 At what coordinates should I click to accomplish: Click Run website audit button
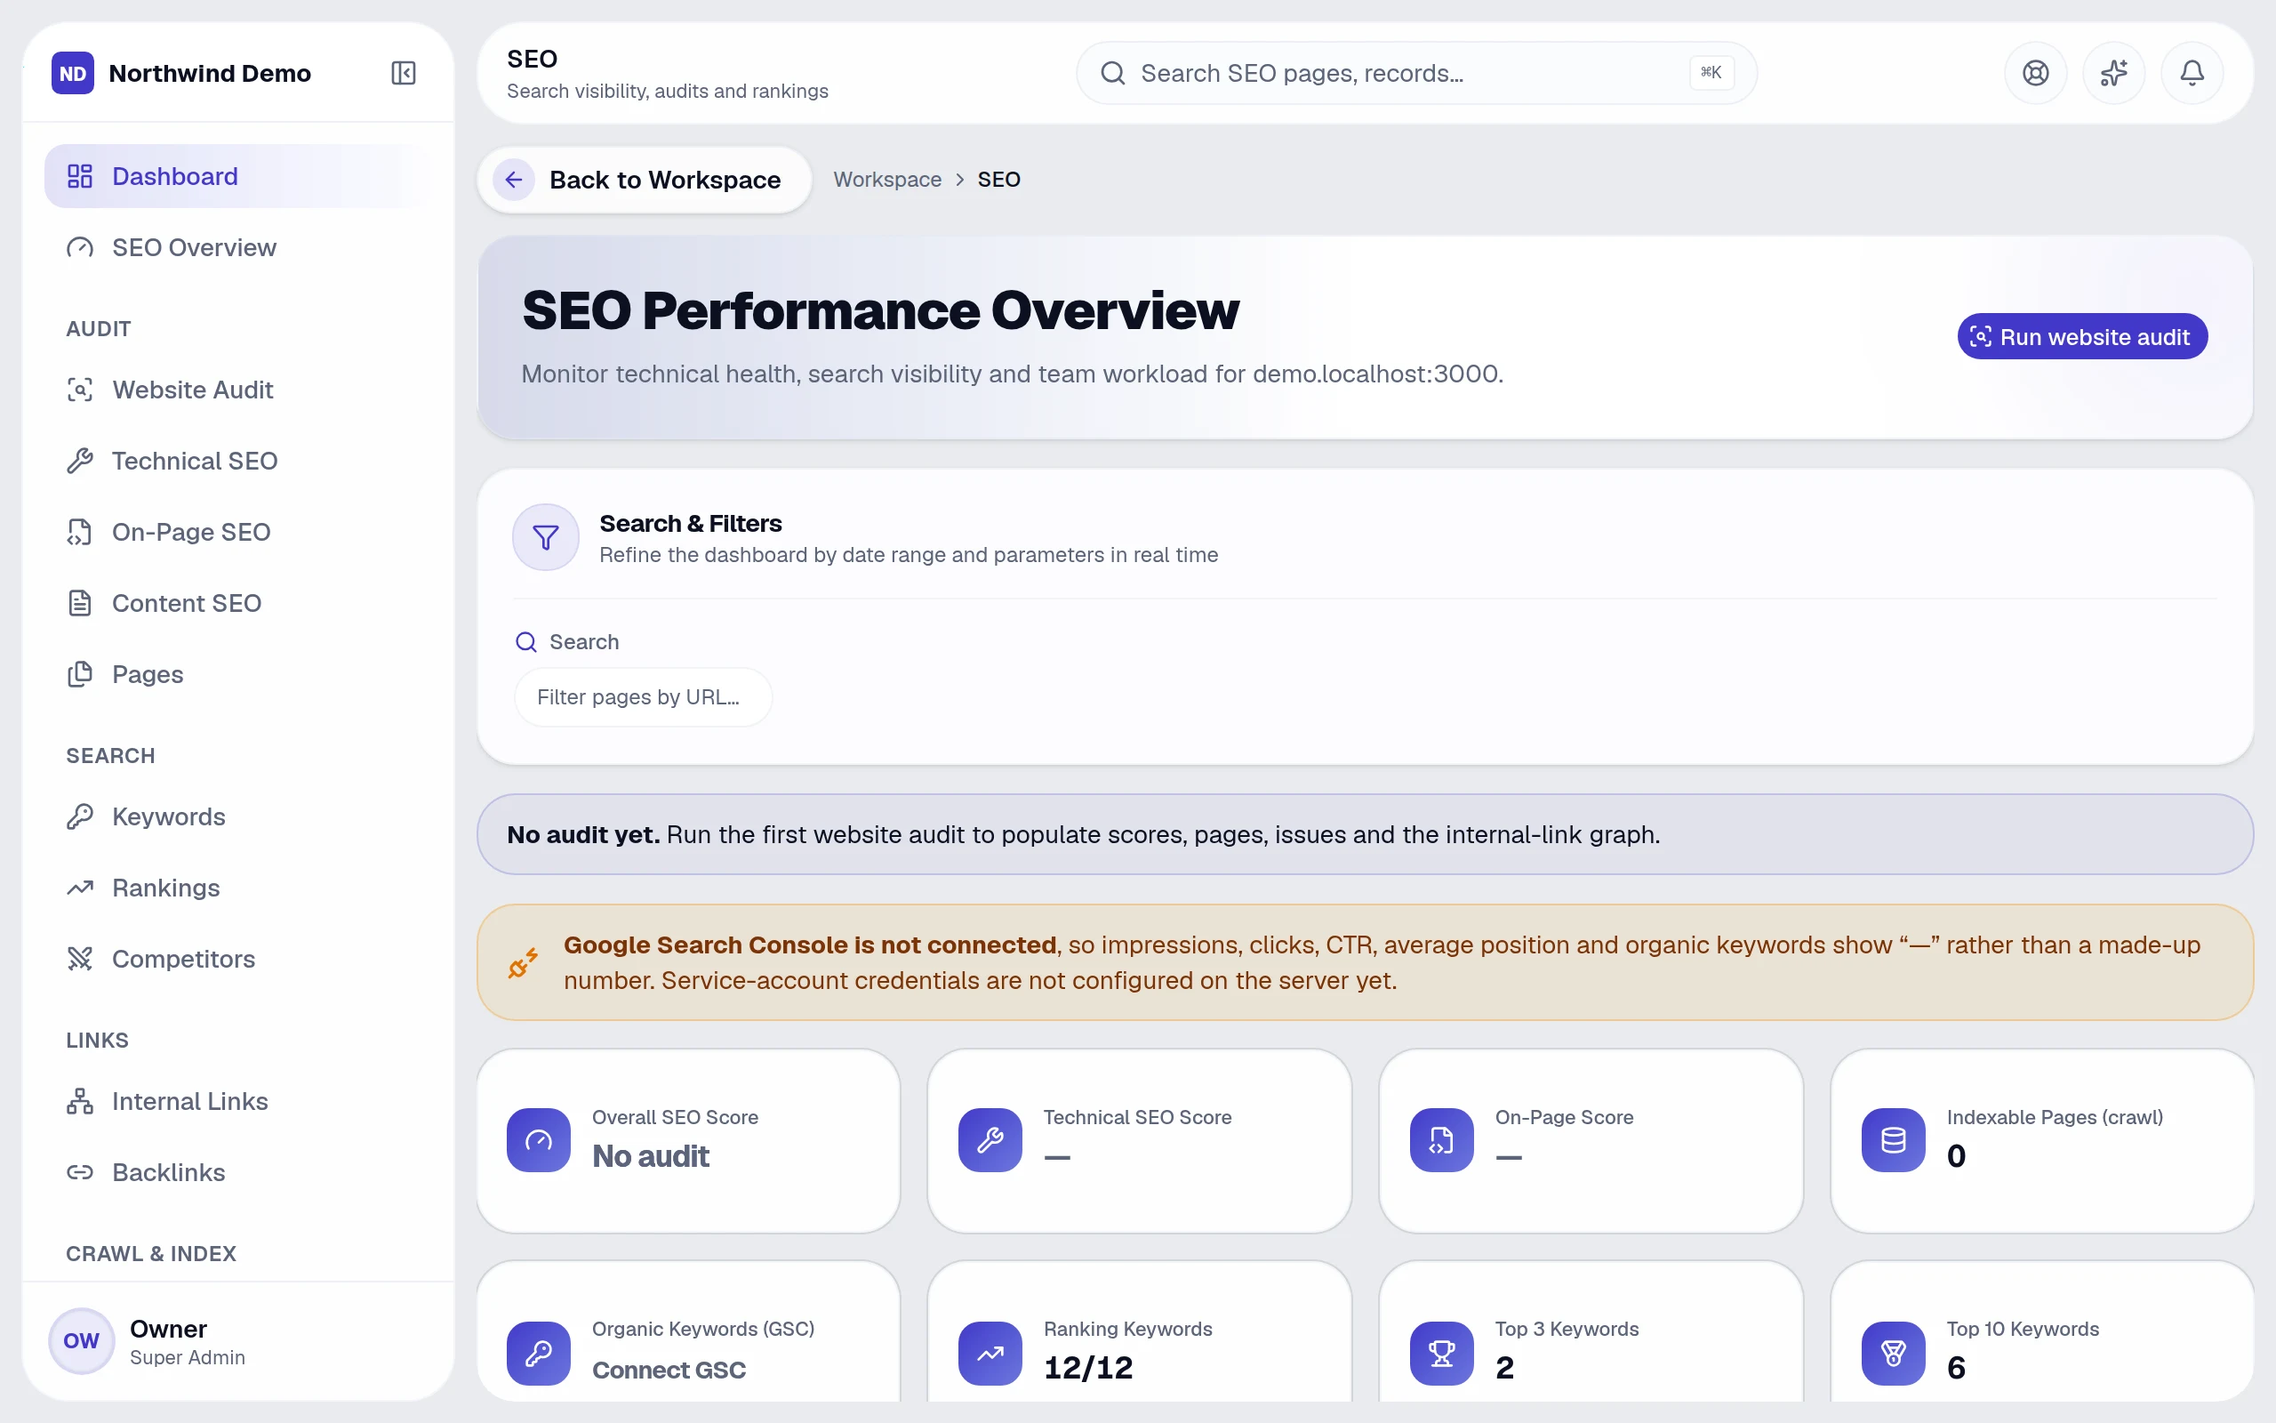[2081, 337]
